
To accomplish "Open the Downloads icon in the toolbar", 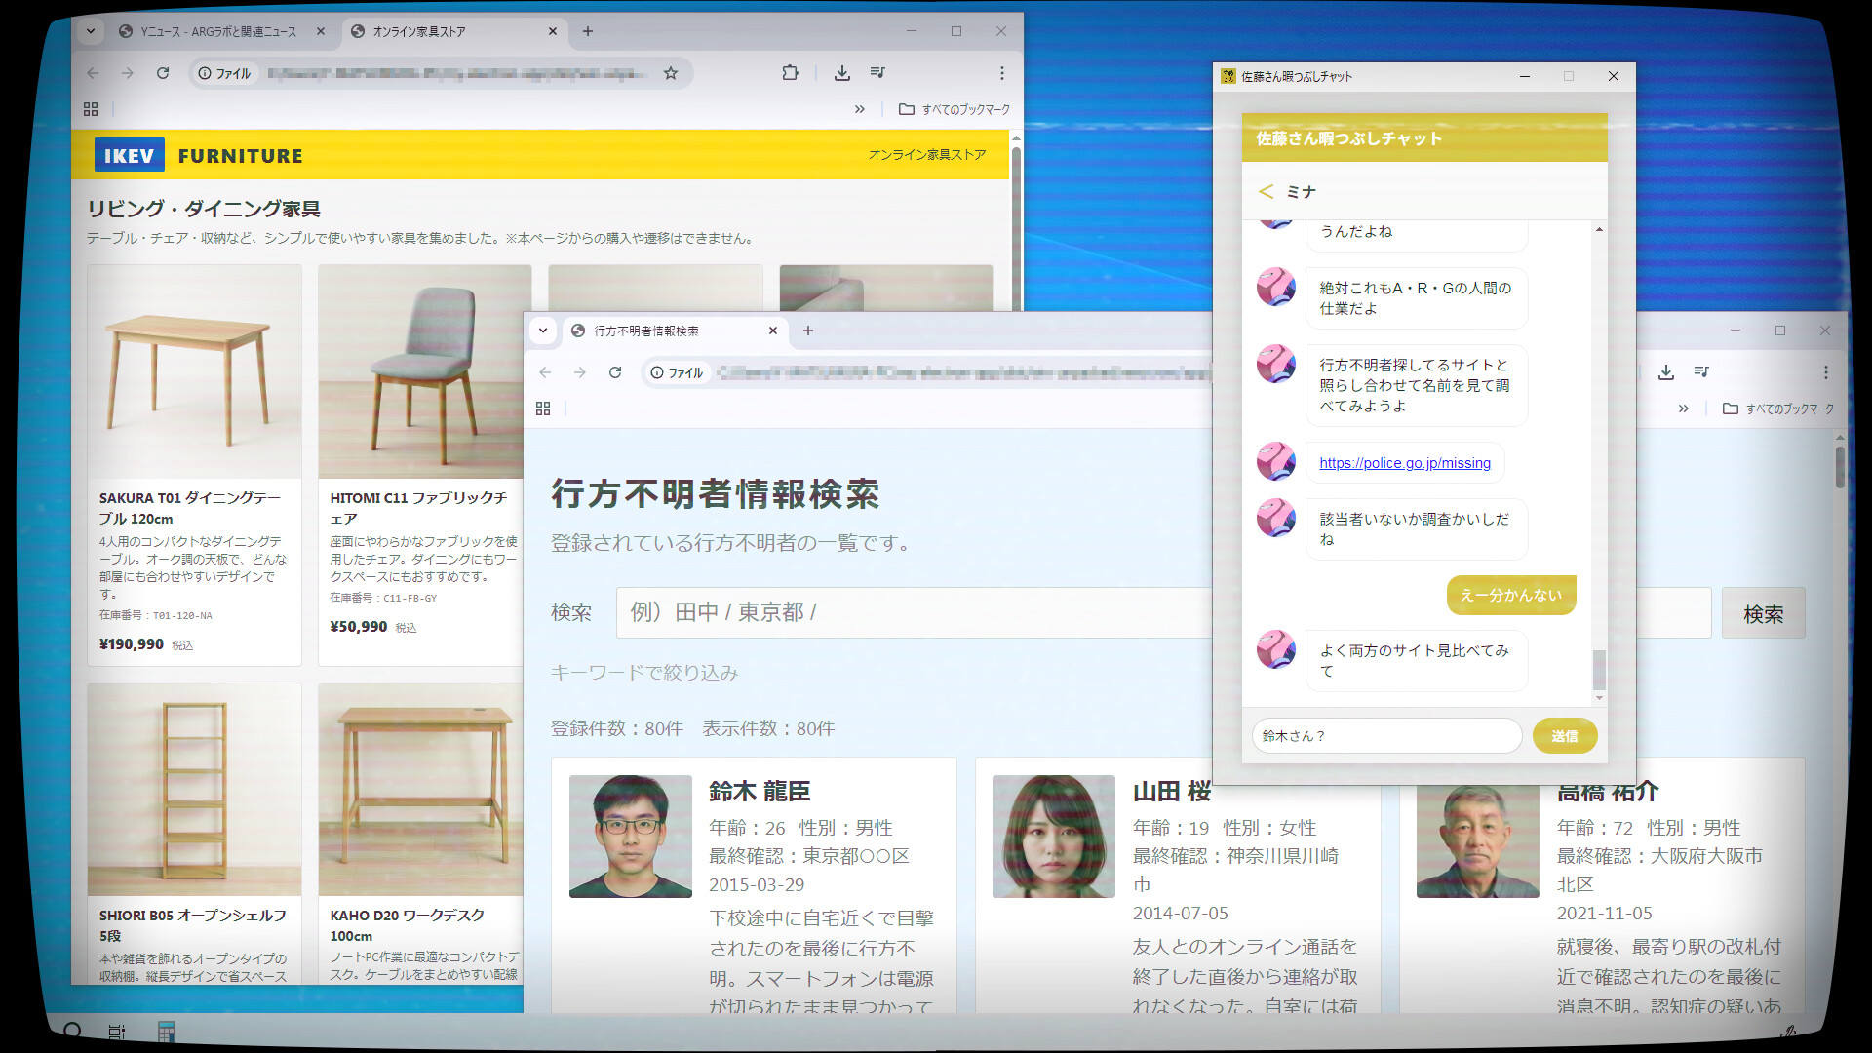I will pyautogui.click(x=840, y=72).
